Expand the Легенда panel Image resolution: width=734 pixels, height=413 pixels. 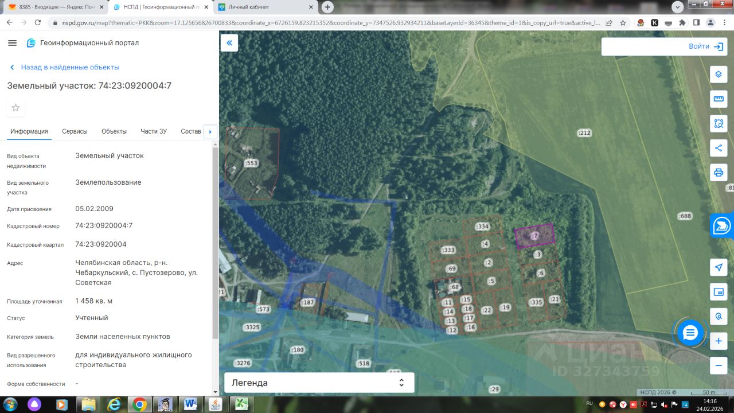[319, 383]
